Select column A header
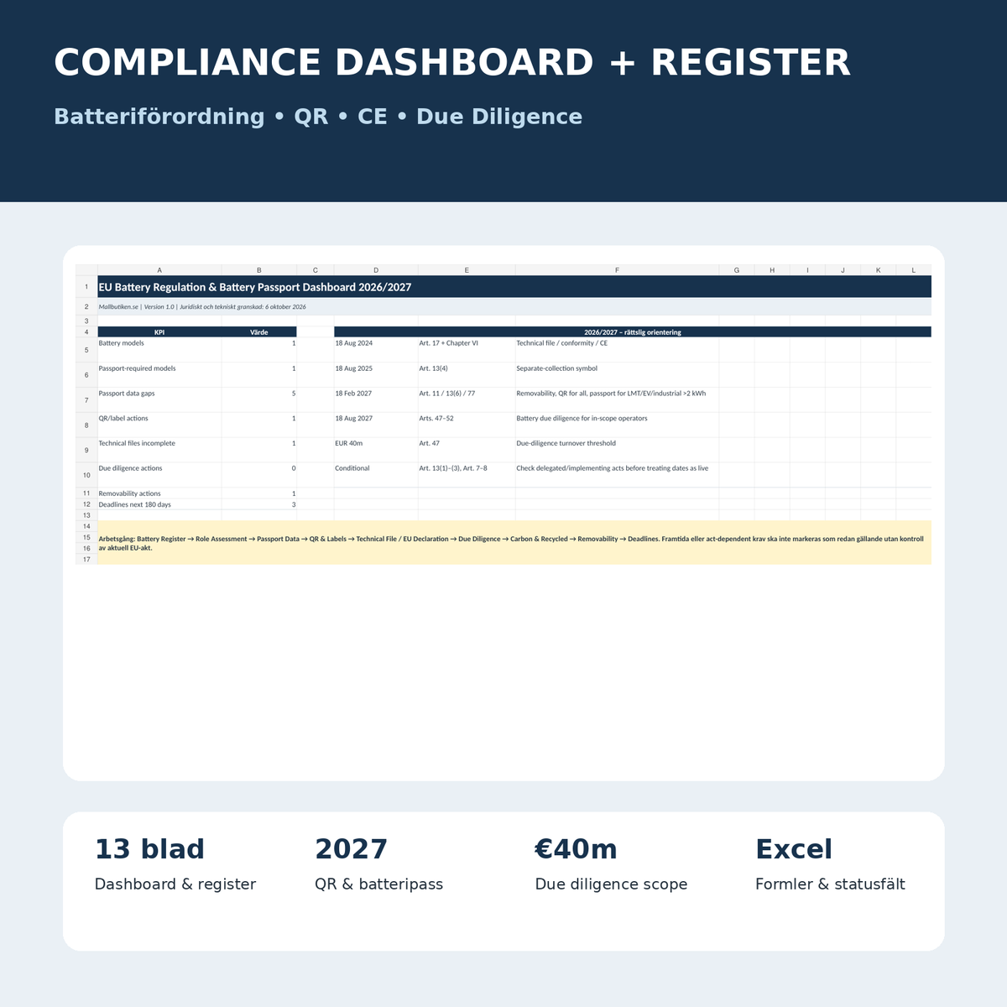Screen dimensions: 1007x1007 tap(159, 270)
